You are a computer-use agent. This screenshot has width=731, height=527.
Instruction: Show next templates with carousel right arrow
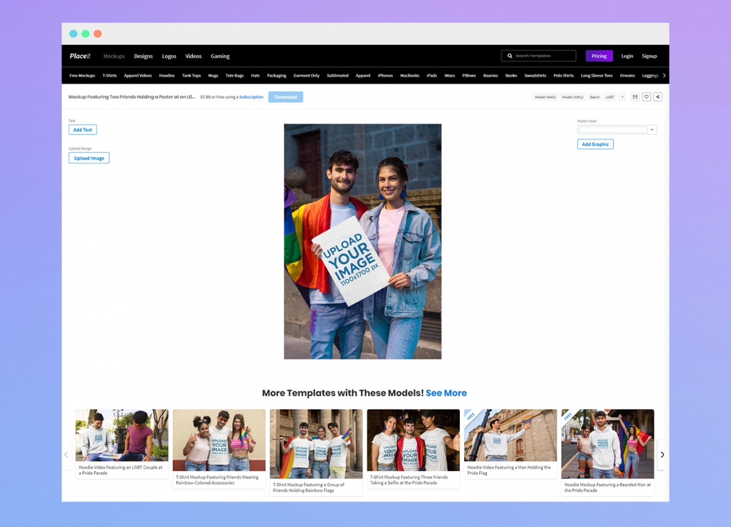[x=662, y=455]
